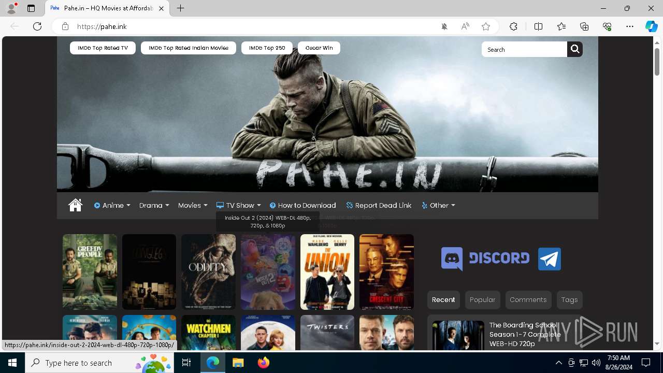Switch to the Popular tab
The height and width of the screenshot is (373, 663).
[482, 299]
